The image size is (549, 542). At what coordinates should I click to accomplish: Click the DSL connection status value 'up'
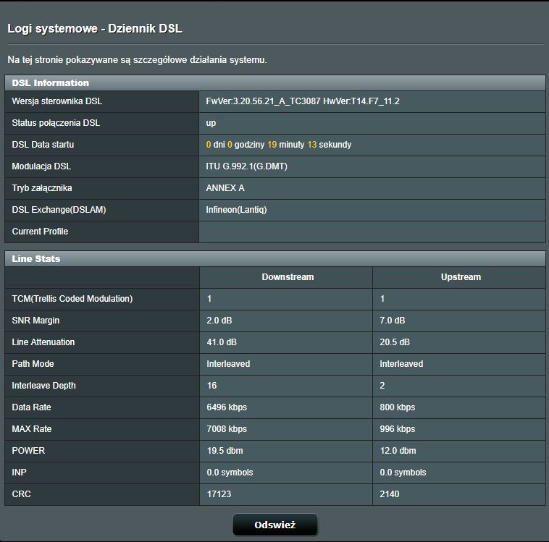(211, 123)
